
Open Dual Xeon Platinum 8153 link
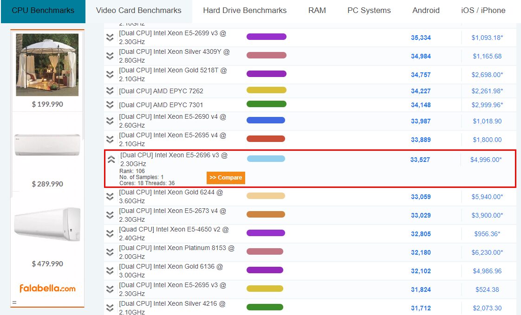pyautogui.click(x=177, y=252)
